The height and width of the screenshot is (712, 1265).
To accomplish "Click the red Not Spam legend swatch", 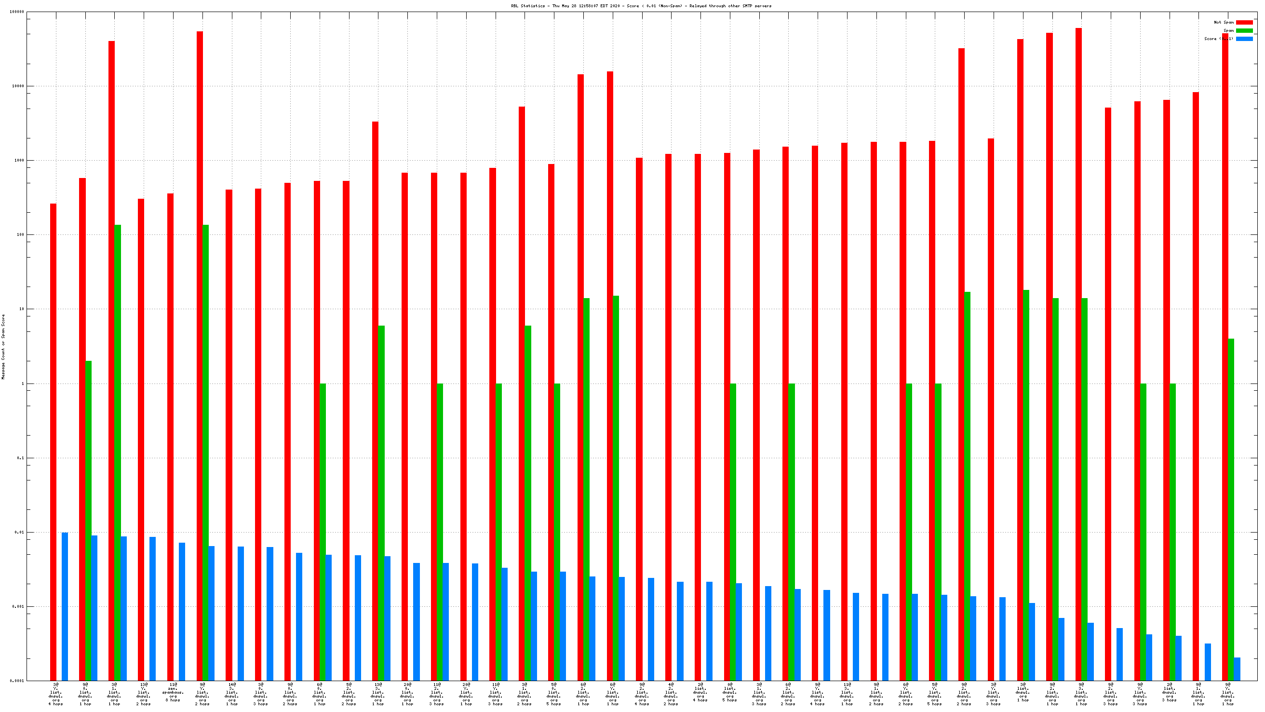I will tap(1244, 22).
